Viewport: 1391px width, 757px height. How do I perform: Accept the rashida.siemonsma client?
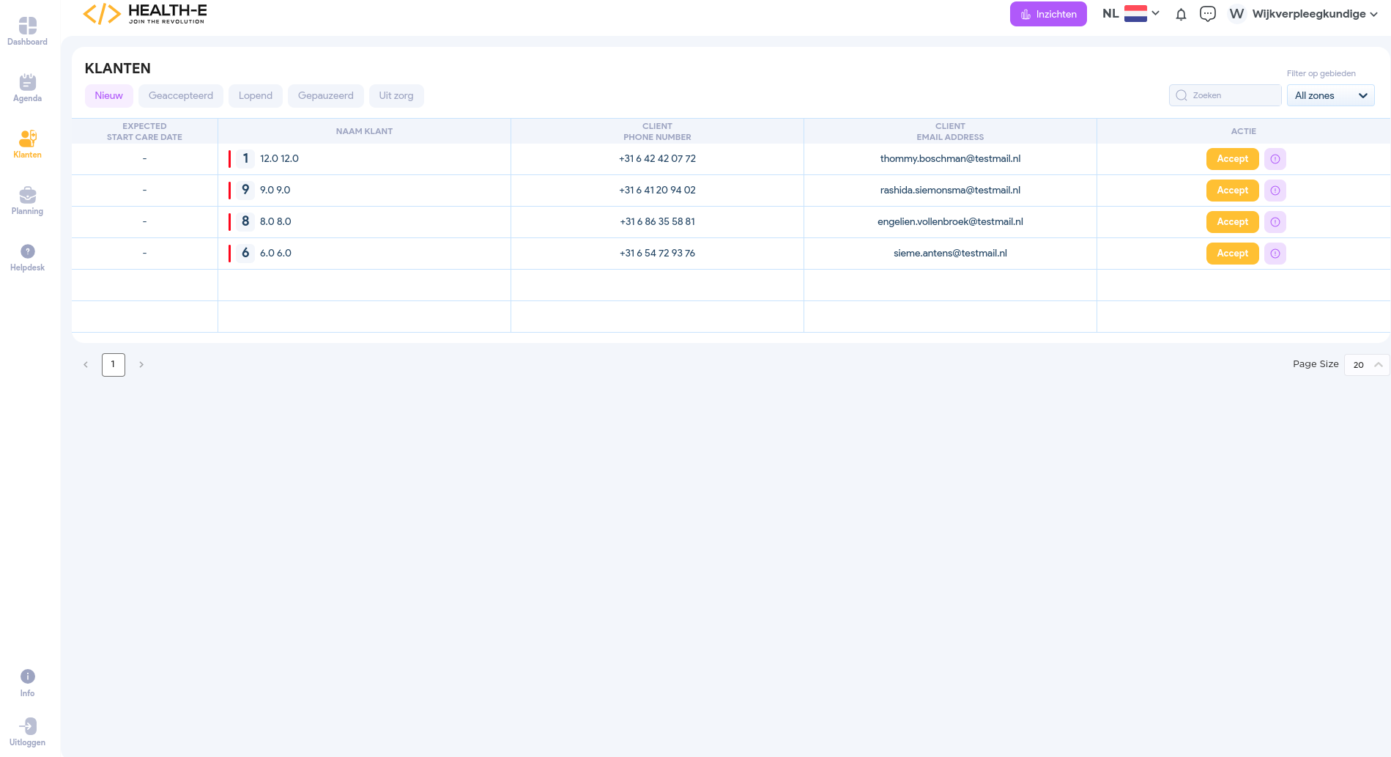click(1232, 191)
